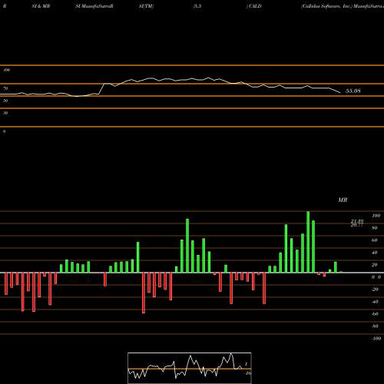
Task: Click the '-16' label in the mini chart
Action: coord(247,373)
